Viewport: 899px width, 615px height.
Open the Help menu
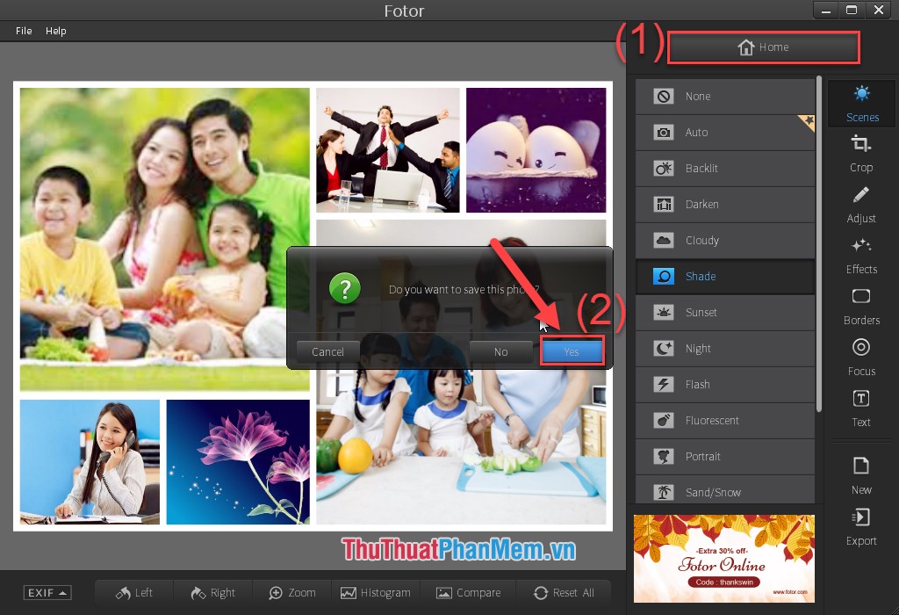(55, 30)
